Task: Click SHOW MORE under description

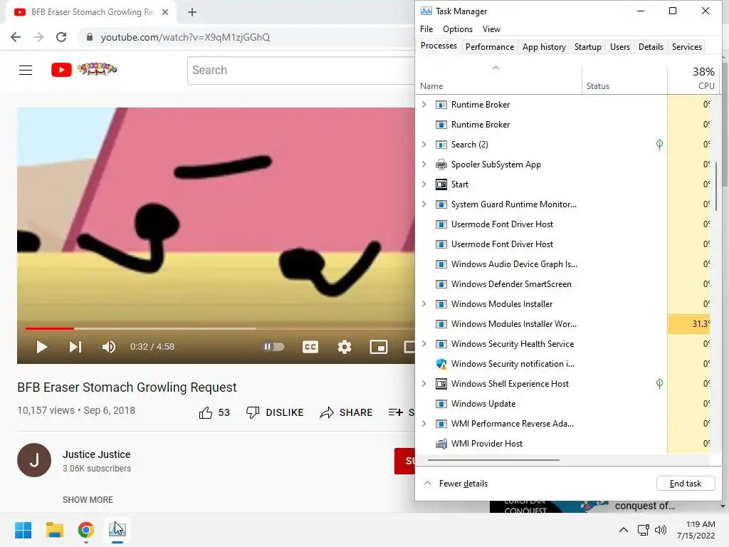Action: (88, 499)
